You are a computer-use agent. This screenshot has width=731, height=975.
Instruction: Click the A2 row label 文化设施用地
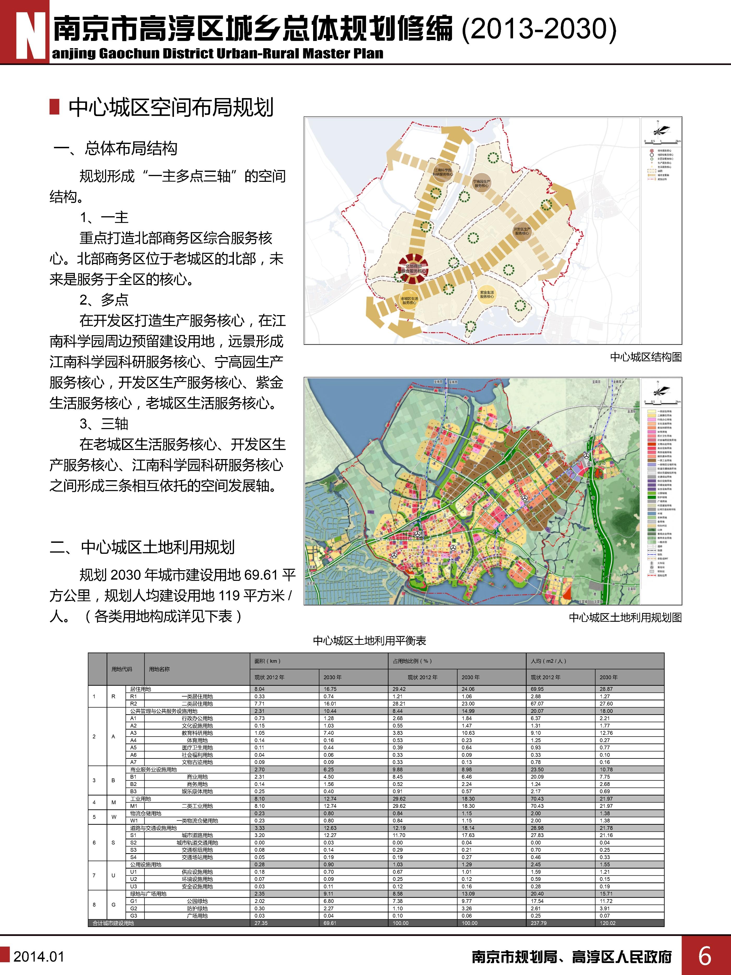pyautogui.click(x=197, y=726)
